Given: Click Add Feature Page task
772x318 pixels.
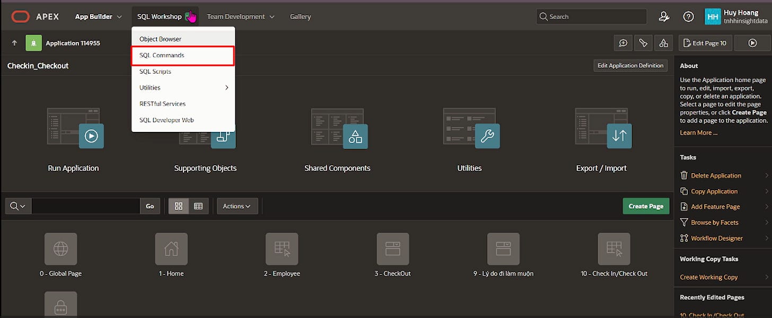Looking at the screenshot, I should [715, 207].
